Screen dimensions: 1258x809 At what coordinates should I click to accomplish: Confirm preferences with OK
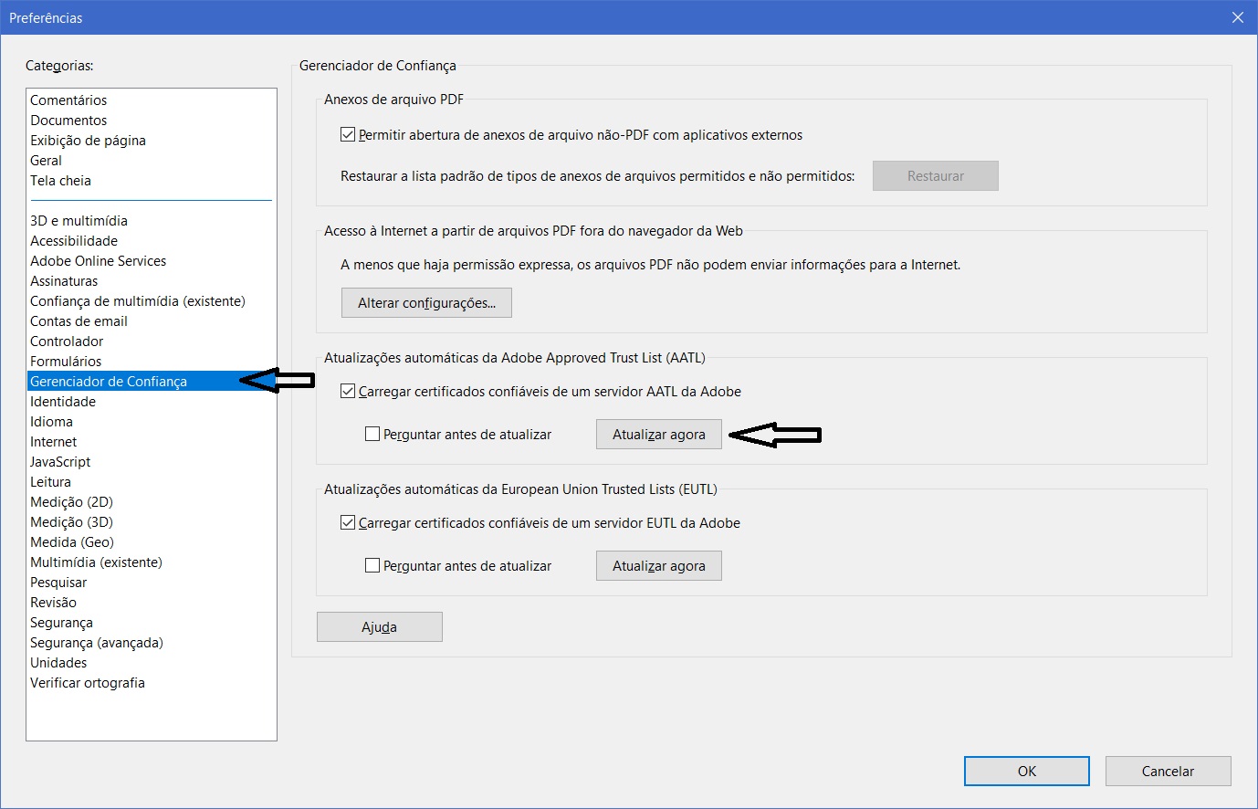point(1027,771)
